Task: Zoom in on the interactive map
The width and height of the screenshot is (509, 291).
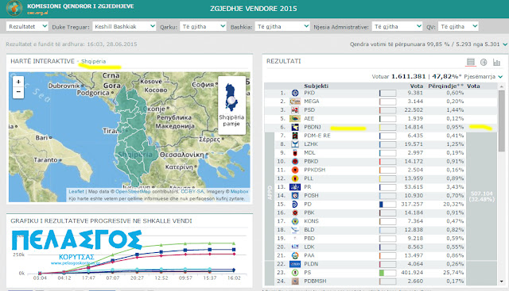Action: (18, 82)
